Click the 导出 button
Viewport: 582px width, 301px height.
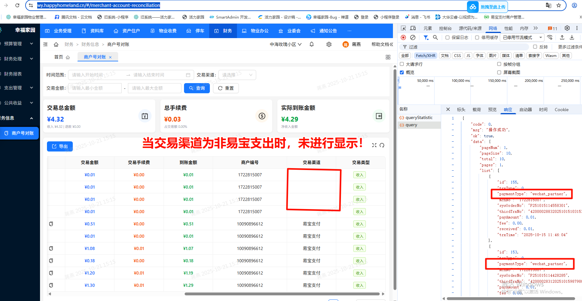[x=60, y=146]
